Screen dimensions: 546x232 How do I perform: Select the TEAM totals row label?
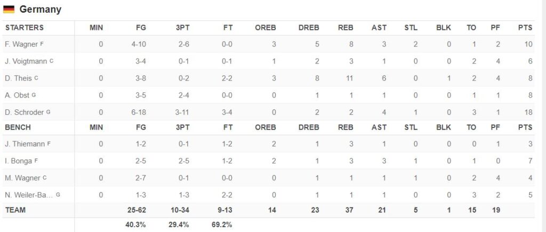15,210
